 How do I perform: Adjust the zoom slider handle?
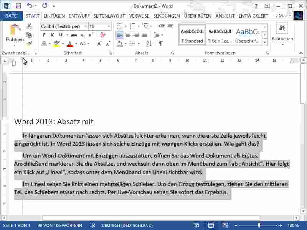point(259,225)
